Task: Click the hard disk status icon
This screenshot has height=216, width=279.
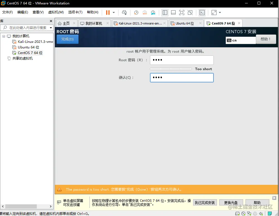Action: coord(237,213)
